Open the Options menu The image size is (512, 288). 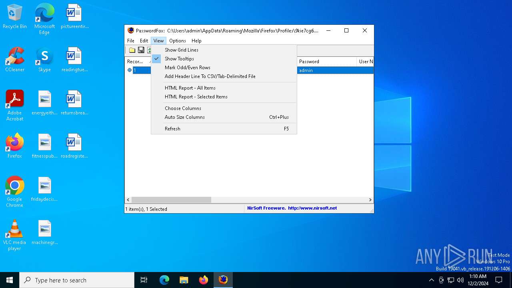[x=178, y=41]
